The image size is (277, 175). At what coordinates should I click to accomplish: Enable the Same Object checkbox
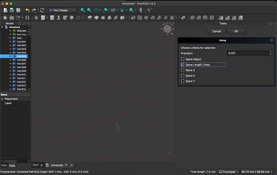[x=183, y=59]
